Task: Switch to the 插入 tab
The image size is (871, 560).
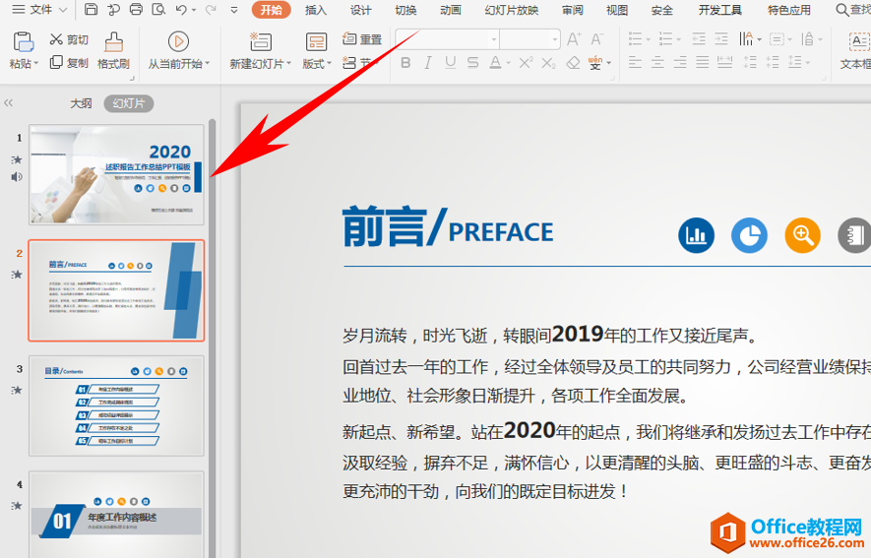Action: (316, 10)
